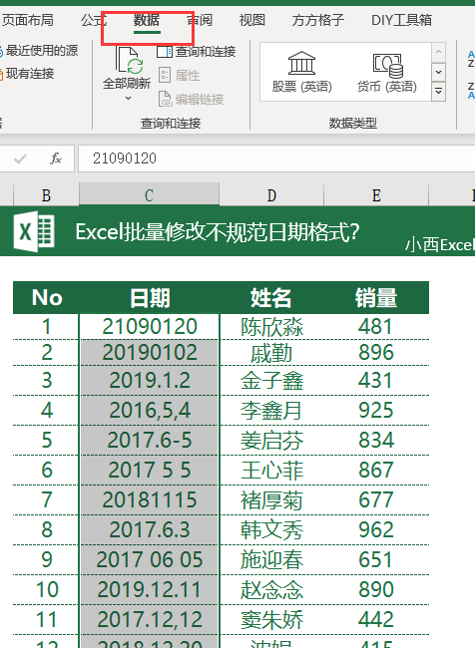Click the Excel logo in title banner

coord(34,231)
